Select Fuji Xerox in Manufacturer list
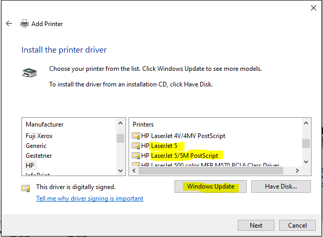323x237 pixels. coord(39,136)
